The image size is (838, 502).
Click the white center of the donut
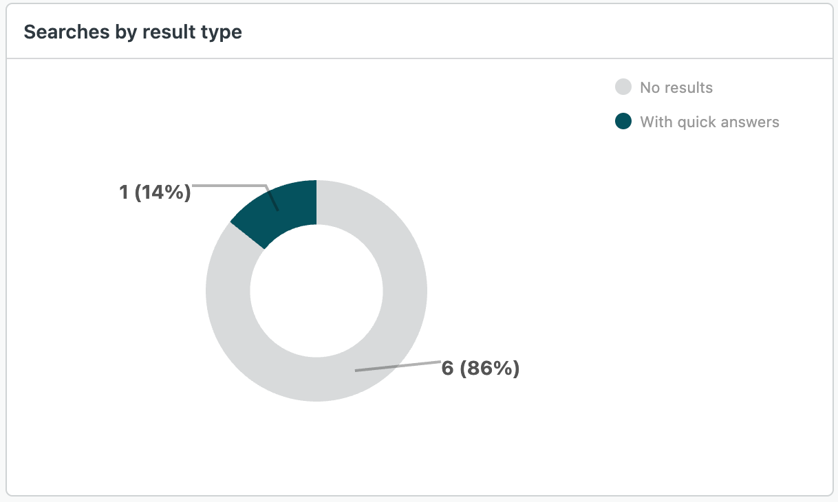click(316, 290)
